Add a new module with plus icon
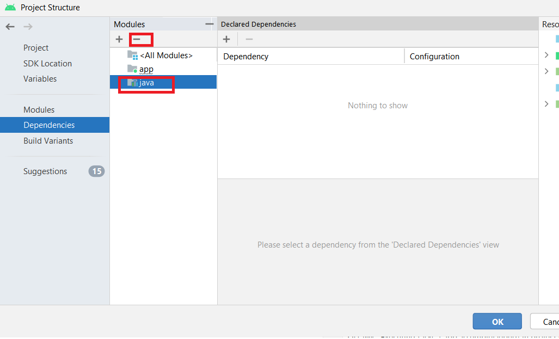The height and width of the screenshot is (339, 559). (119, 39)
